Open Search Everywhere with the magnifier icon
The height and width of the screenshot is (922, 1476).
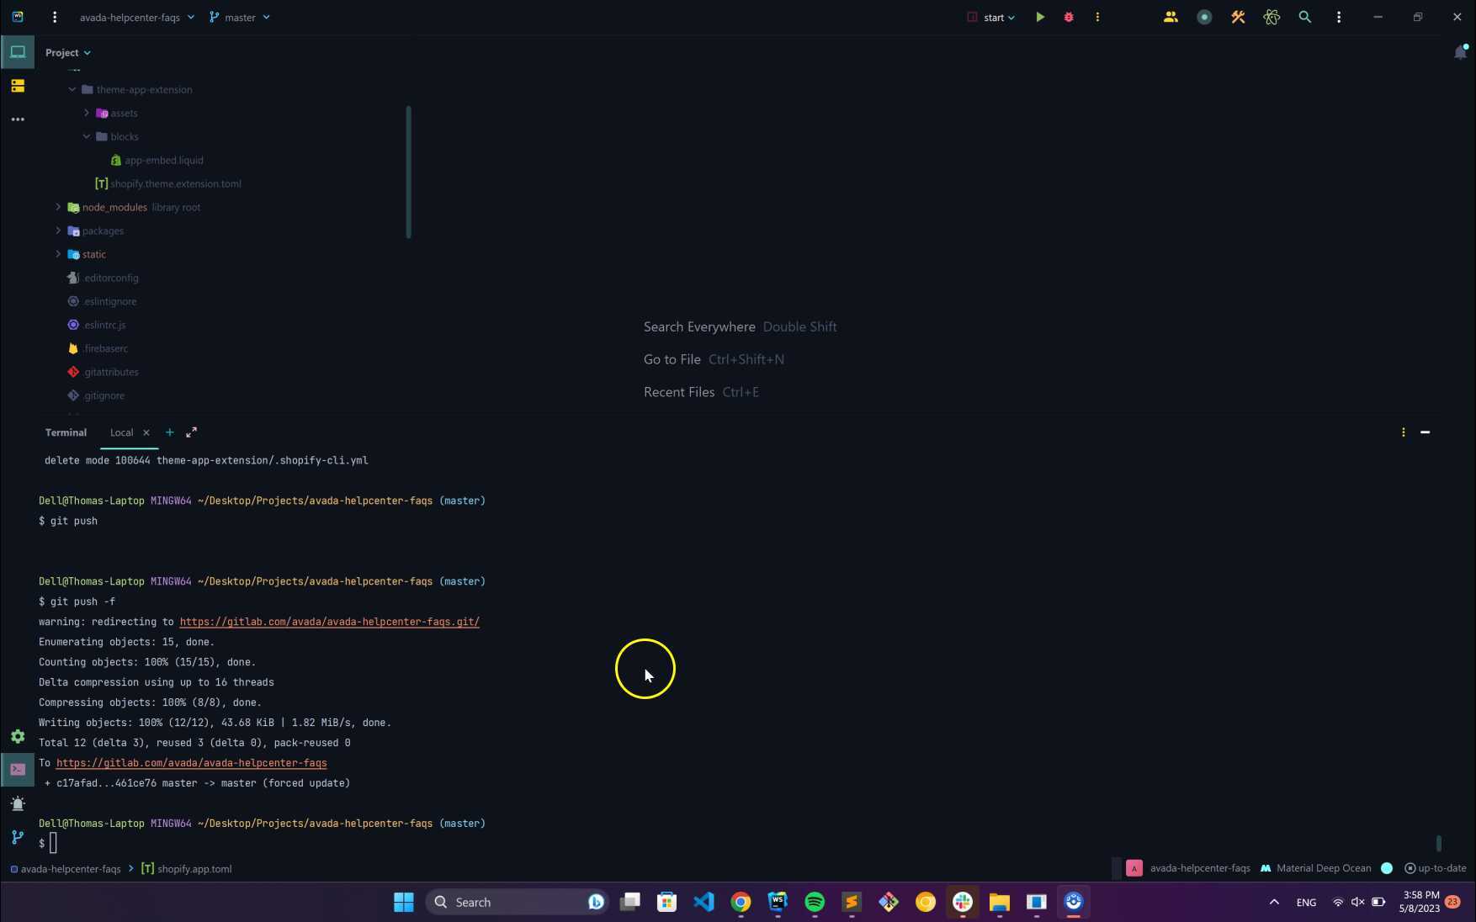click(x=1304, y=17)
